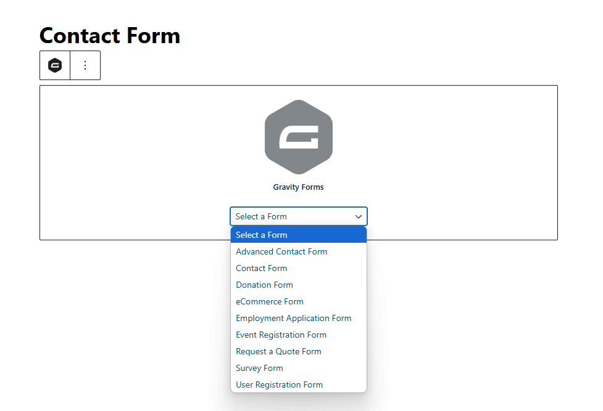Click the Select a Form dropdown box

coord(299,217)
